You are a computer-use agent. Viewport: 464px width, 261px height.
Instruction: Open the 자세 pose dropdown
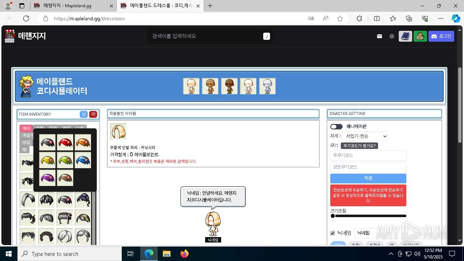(x=365, y=136)
